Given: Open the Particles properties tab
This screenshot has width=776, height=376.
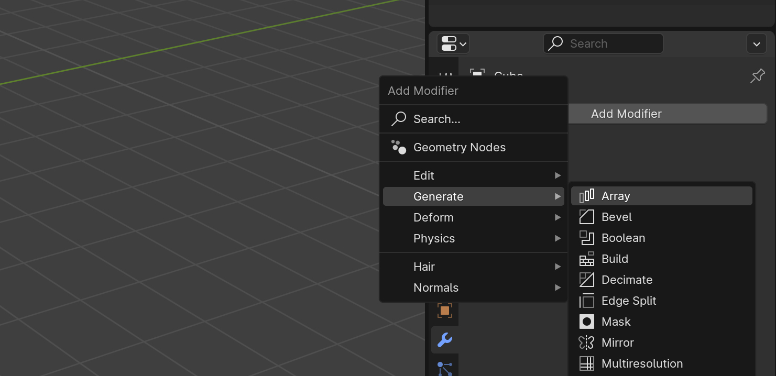Looking at the screenshot, I should point(445,369).
